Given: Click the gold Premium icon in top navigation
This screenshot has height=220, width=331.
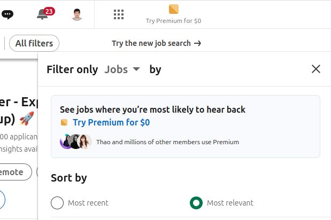Looking at the screenshot, I should 173,9.
